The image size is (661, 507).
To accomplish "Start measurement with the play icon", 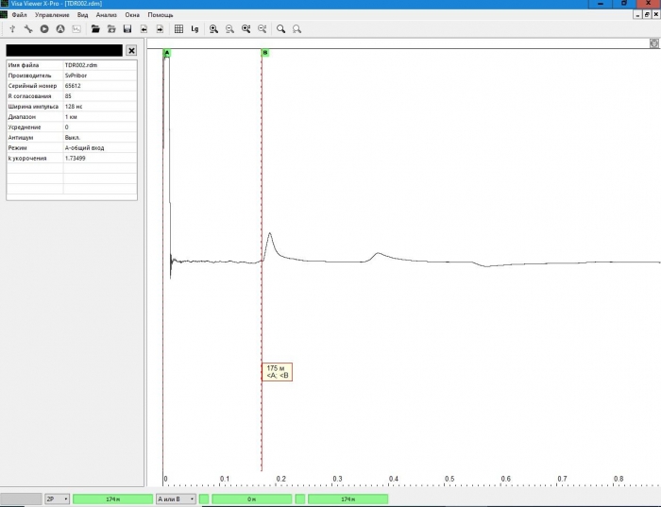I will point(44,29).
